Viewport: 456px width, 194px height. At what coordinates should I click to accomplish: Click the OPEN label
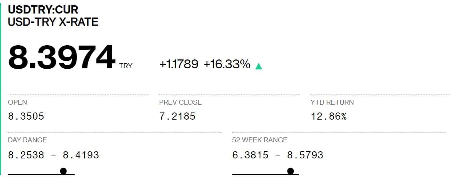pyautogui.click(x=17, y=102)
